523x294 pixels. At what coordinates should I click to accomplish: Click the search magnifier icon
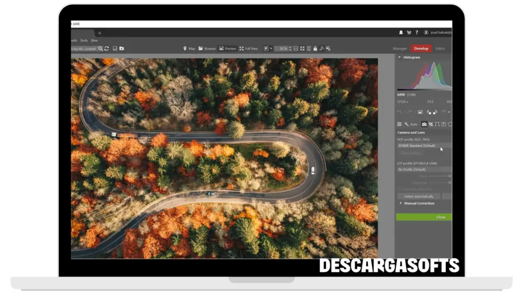[x=101, y=48]
